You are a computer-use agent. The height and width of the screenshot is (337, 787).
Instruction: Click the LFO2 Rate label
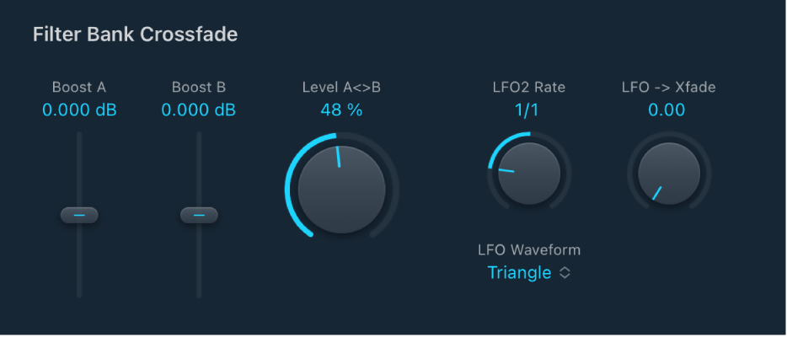(x=529, y=87)
